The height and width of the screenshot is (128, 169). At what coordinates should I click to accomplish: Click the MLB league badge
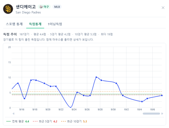57,7
